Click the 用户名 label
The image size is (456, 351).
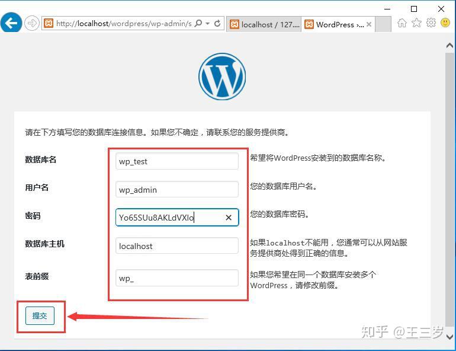(x=37, y=187)
